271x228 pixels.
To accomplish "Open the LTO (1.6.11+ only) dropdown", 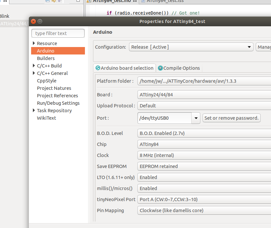I will (204, 177).
